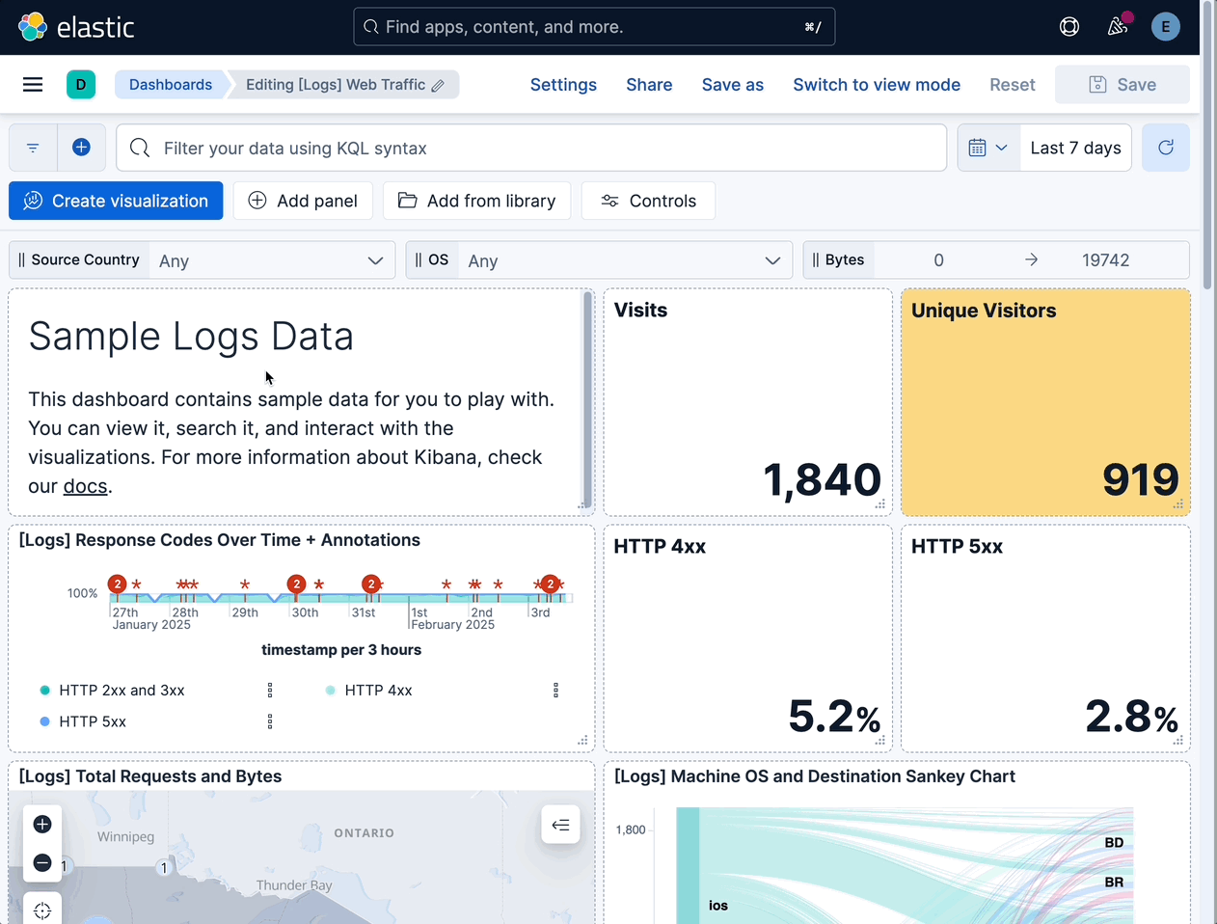1217x924 pixels.
Task: Open user avatar E menu
Action: pos(1166,27)
